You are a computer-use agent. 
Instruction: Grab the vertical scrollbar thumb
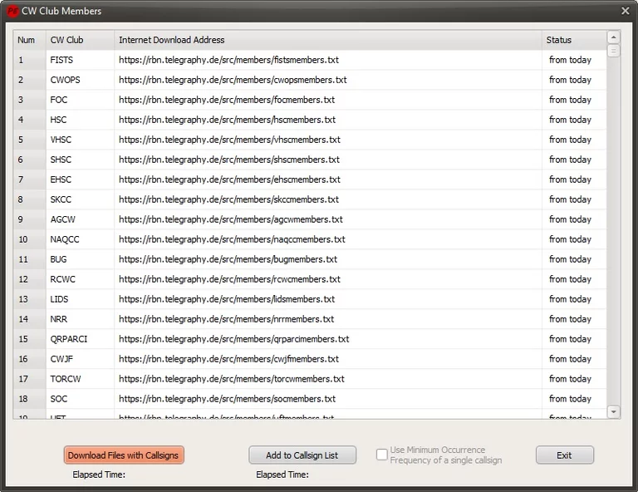613,52
